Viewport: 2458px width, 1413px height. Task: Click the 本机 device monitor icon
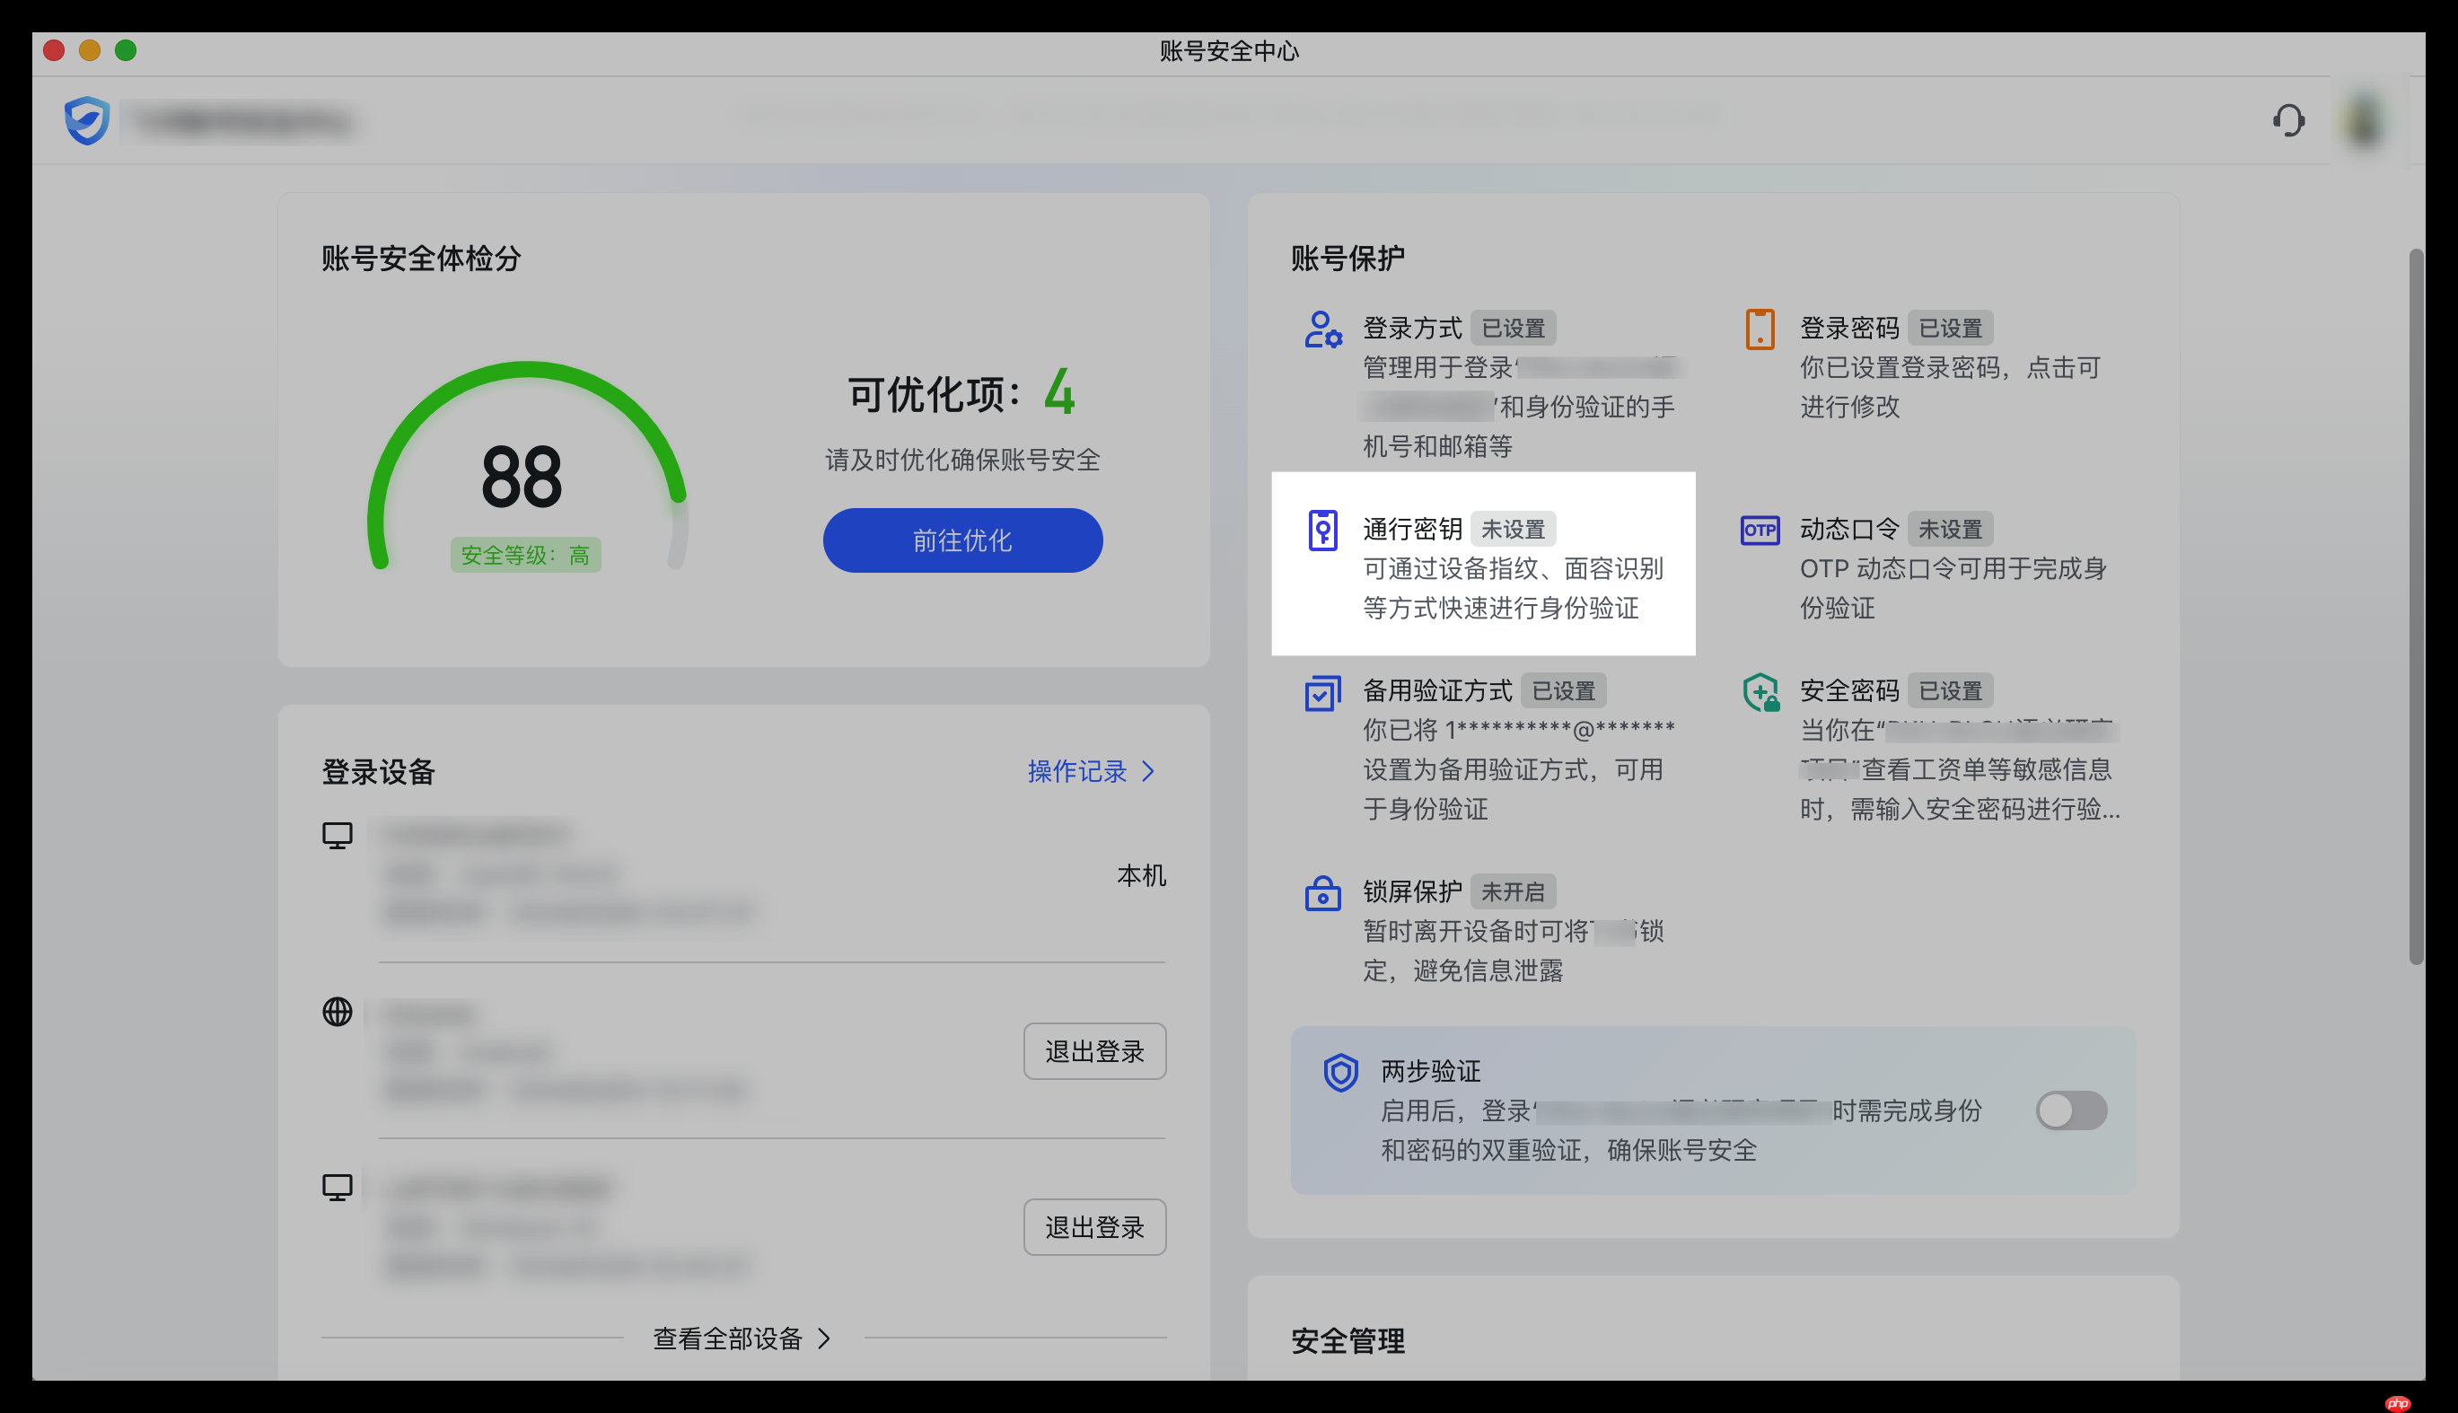tap(337, 836)
